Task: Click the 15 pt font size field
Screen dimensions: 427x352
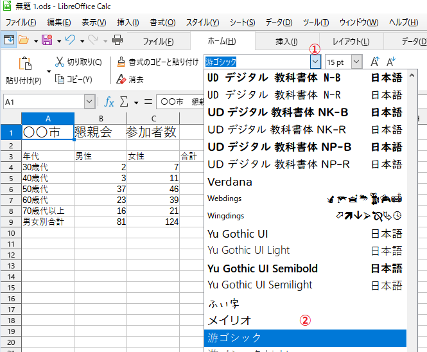Action: point(338,62)
